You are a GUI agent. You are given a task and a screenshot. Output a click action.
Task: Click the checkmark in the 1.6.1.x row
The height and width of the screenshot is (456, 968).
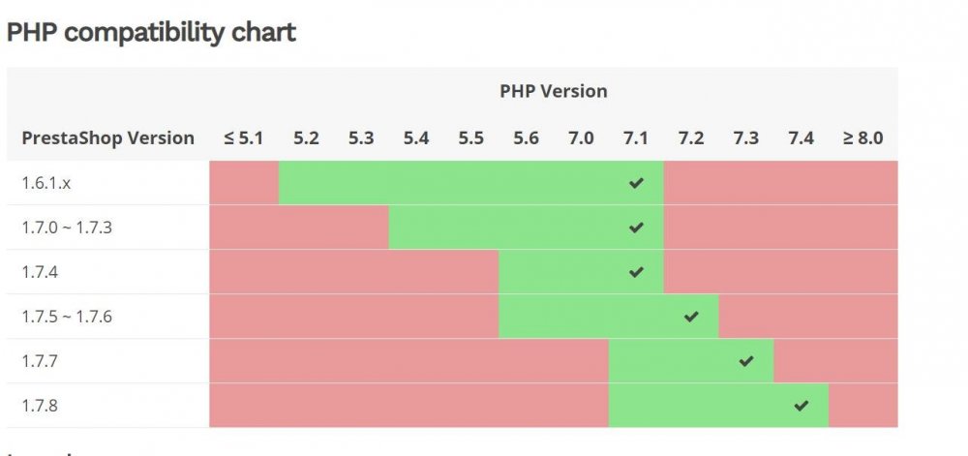(x=636, y=183)
